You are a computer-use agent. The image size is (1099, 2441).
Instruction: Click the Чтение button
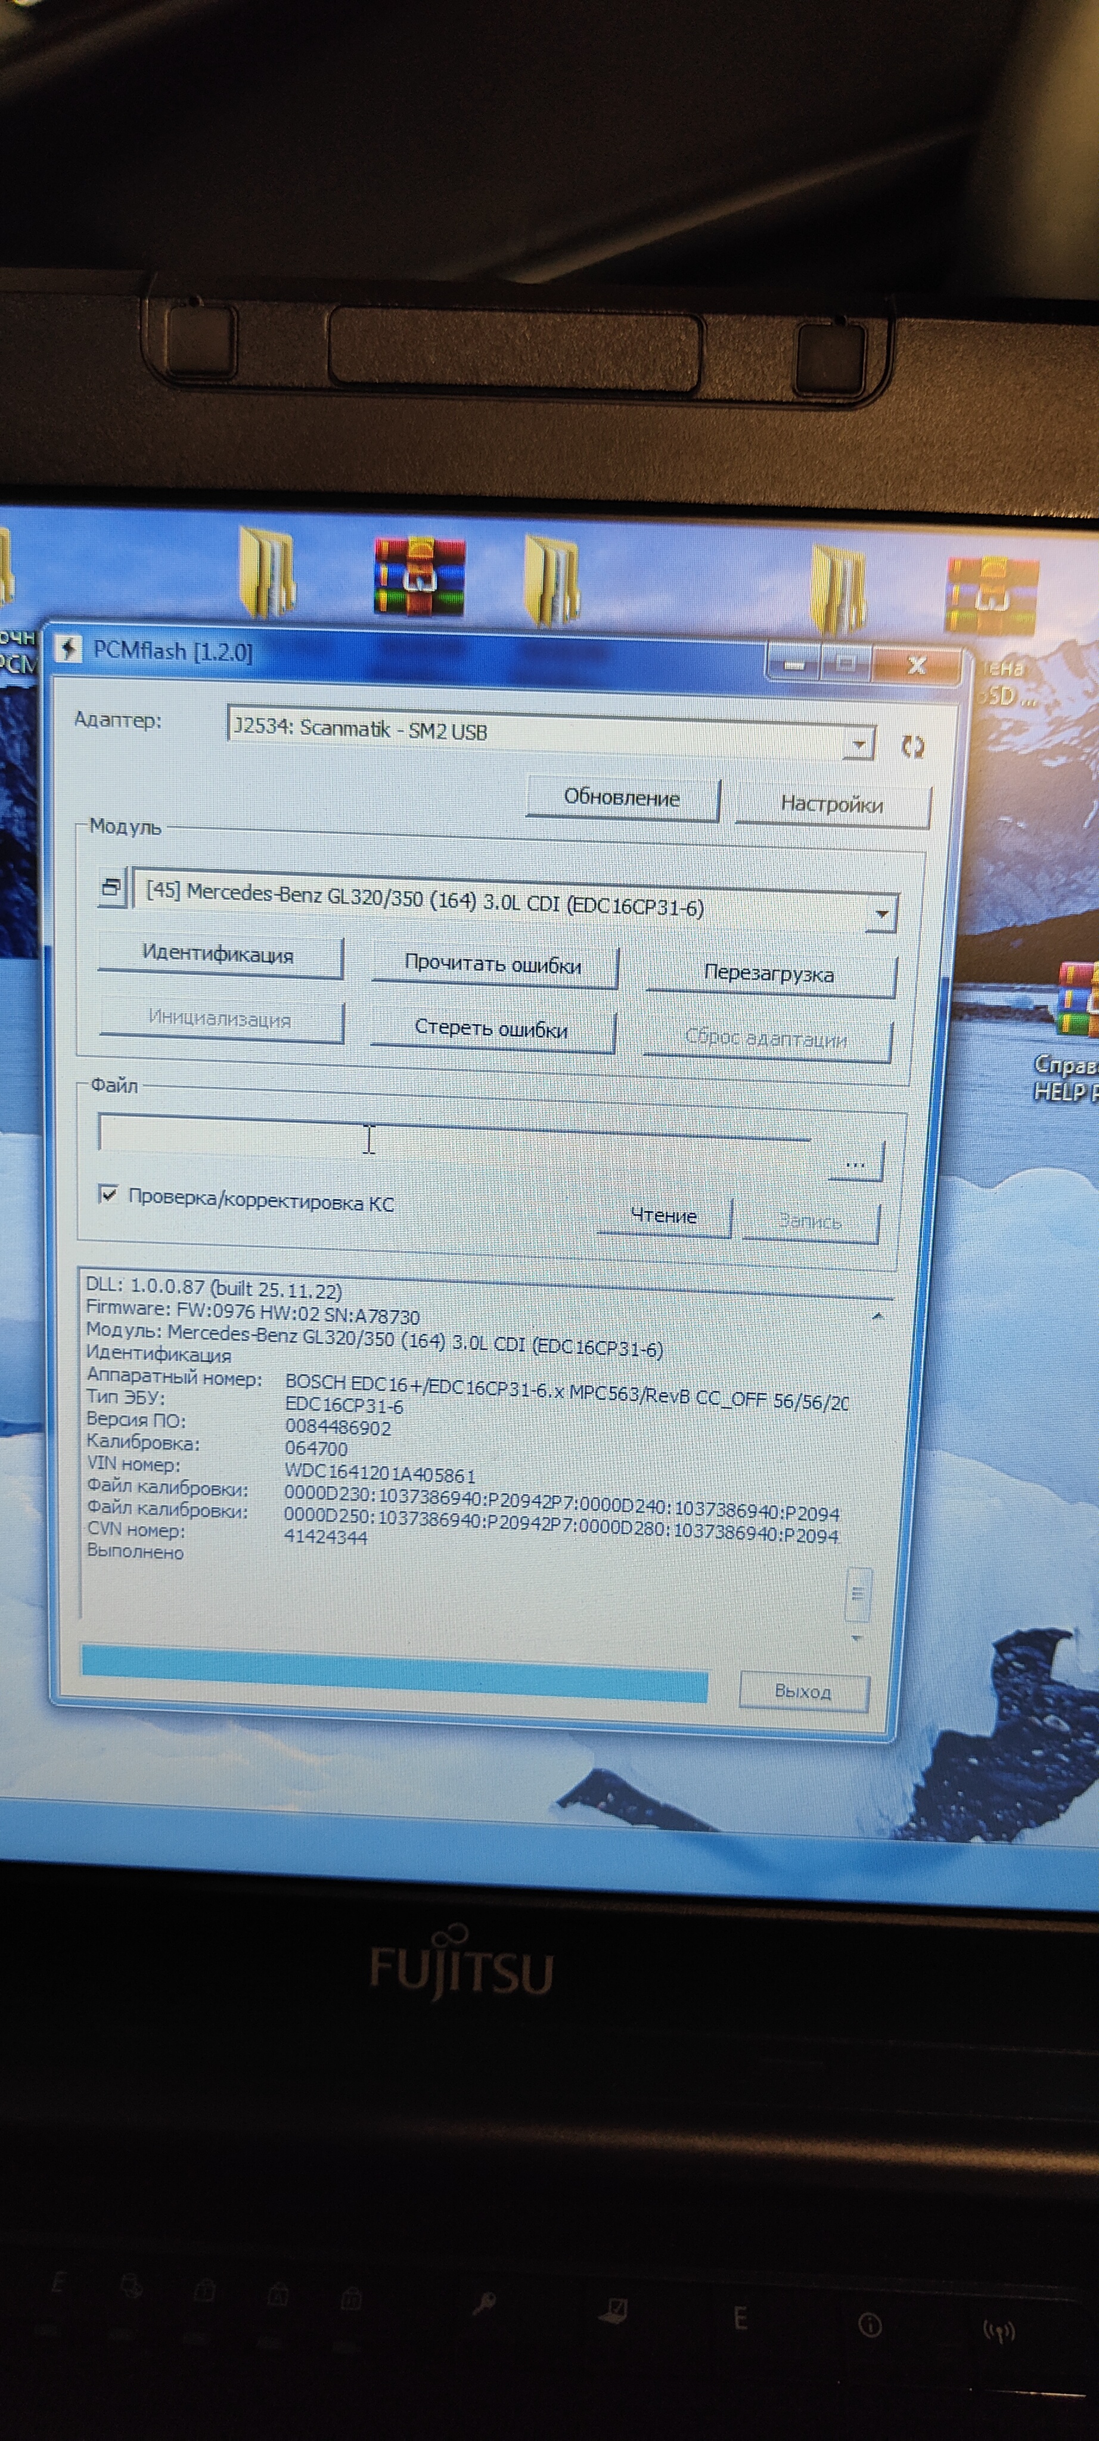pyautogui.click(x=663, y=1215)
